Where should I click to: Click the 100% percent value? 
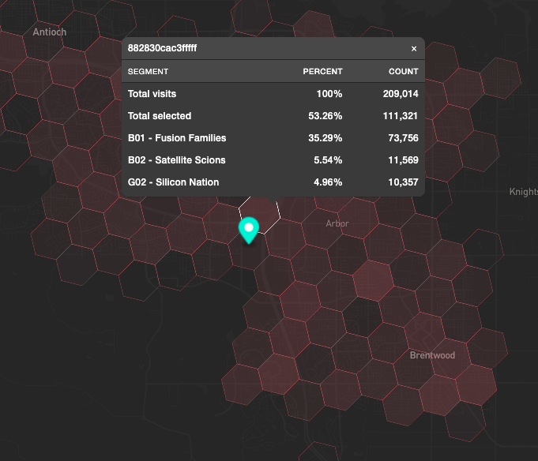329,94
